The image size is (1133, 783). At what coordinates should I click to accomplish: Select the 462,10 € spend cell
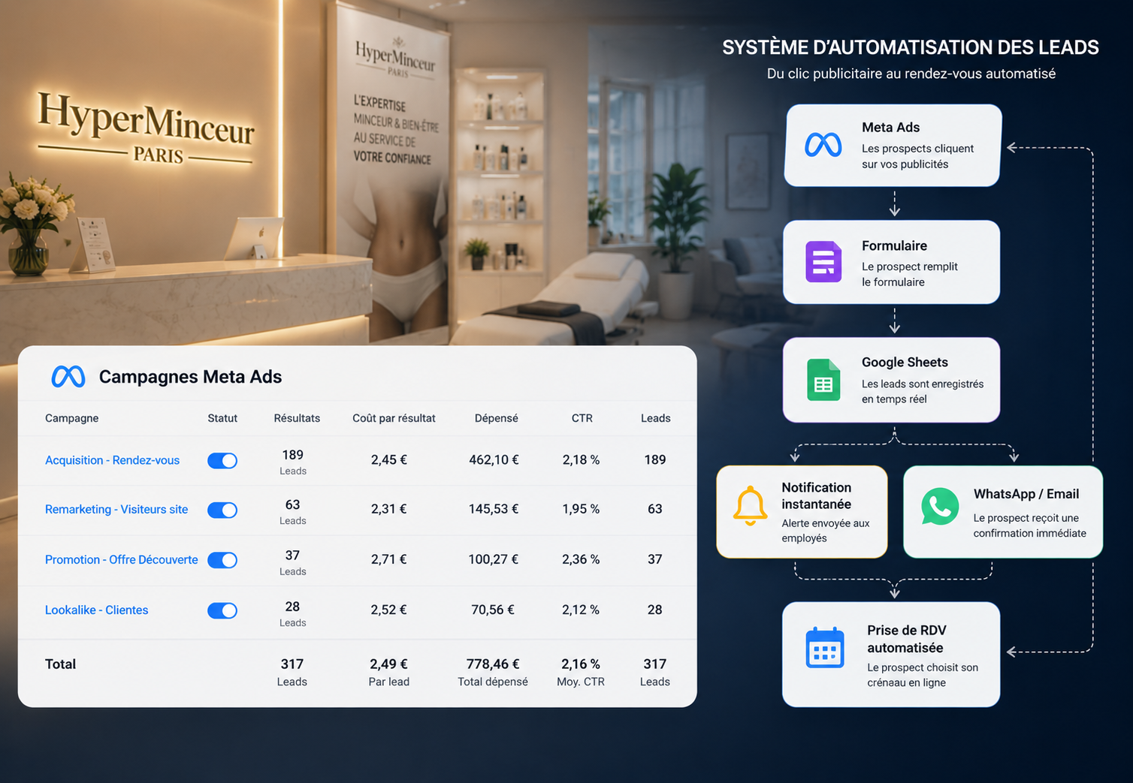494,459
